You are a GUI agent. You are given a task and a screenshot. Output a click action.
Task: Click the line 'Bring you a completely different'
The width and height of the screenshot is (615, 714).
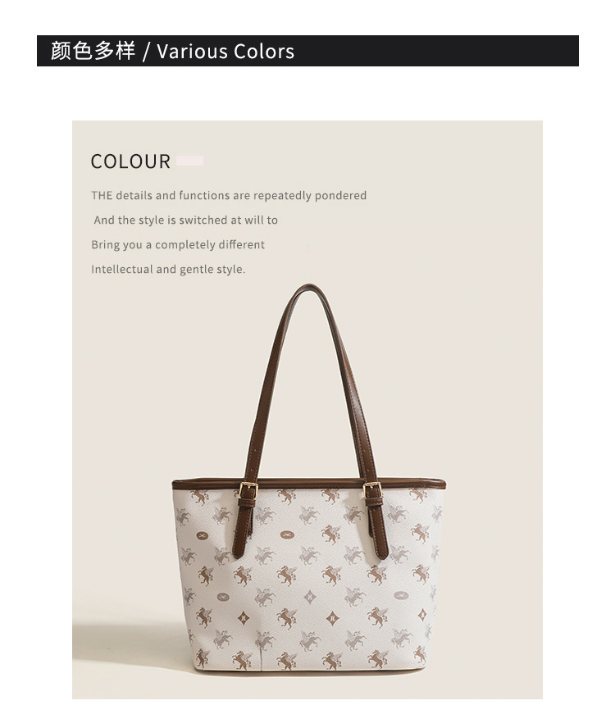point(178,244)
